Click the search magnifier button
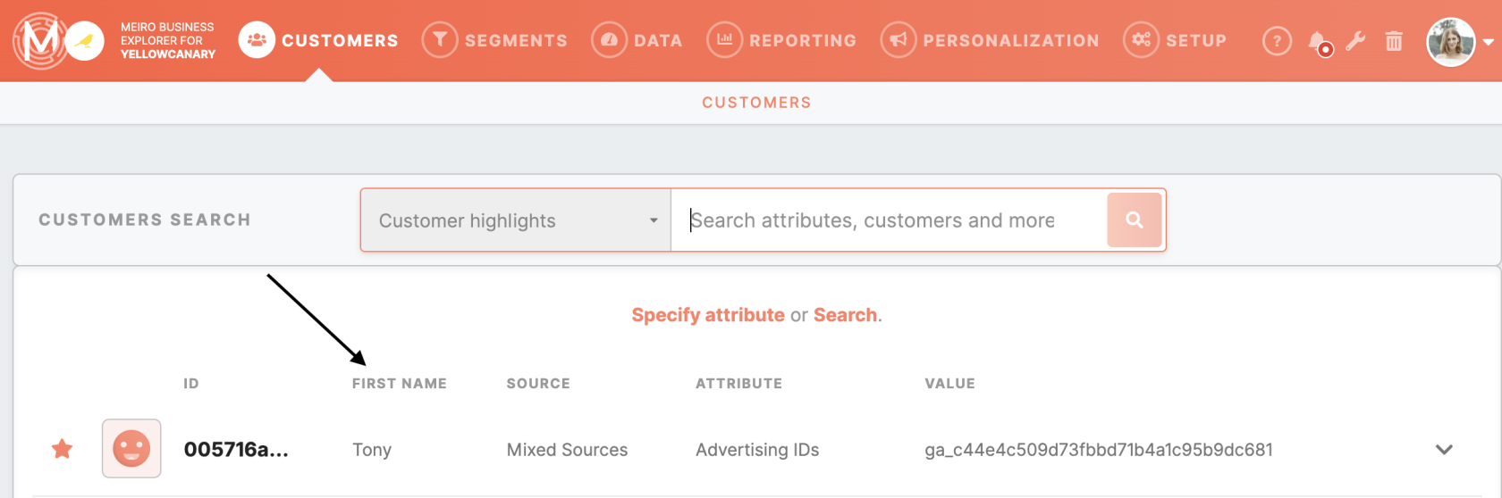Screen dimensions: 1502x498 pyautogui.click(x=1134, y=220)
